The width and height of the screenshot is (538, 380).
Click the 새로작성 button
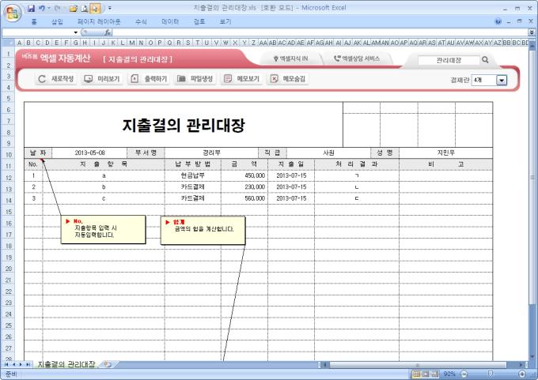click(55, 79)
